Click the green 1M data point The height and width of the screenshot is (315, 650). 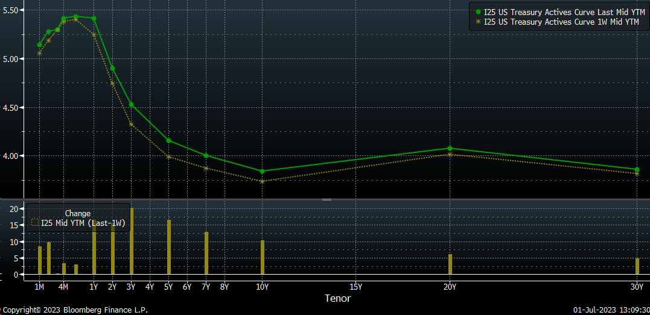click(39, 45)
